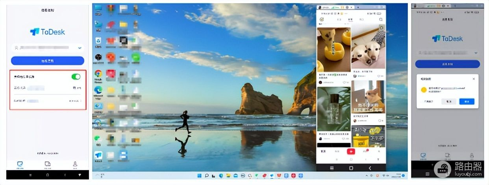Check the don't-remind-again checkbox in dialog

pos(421,102)
